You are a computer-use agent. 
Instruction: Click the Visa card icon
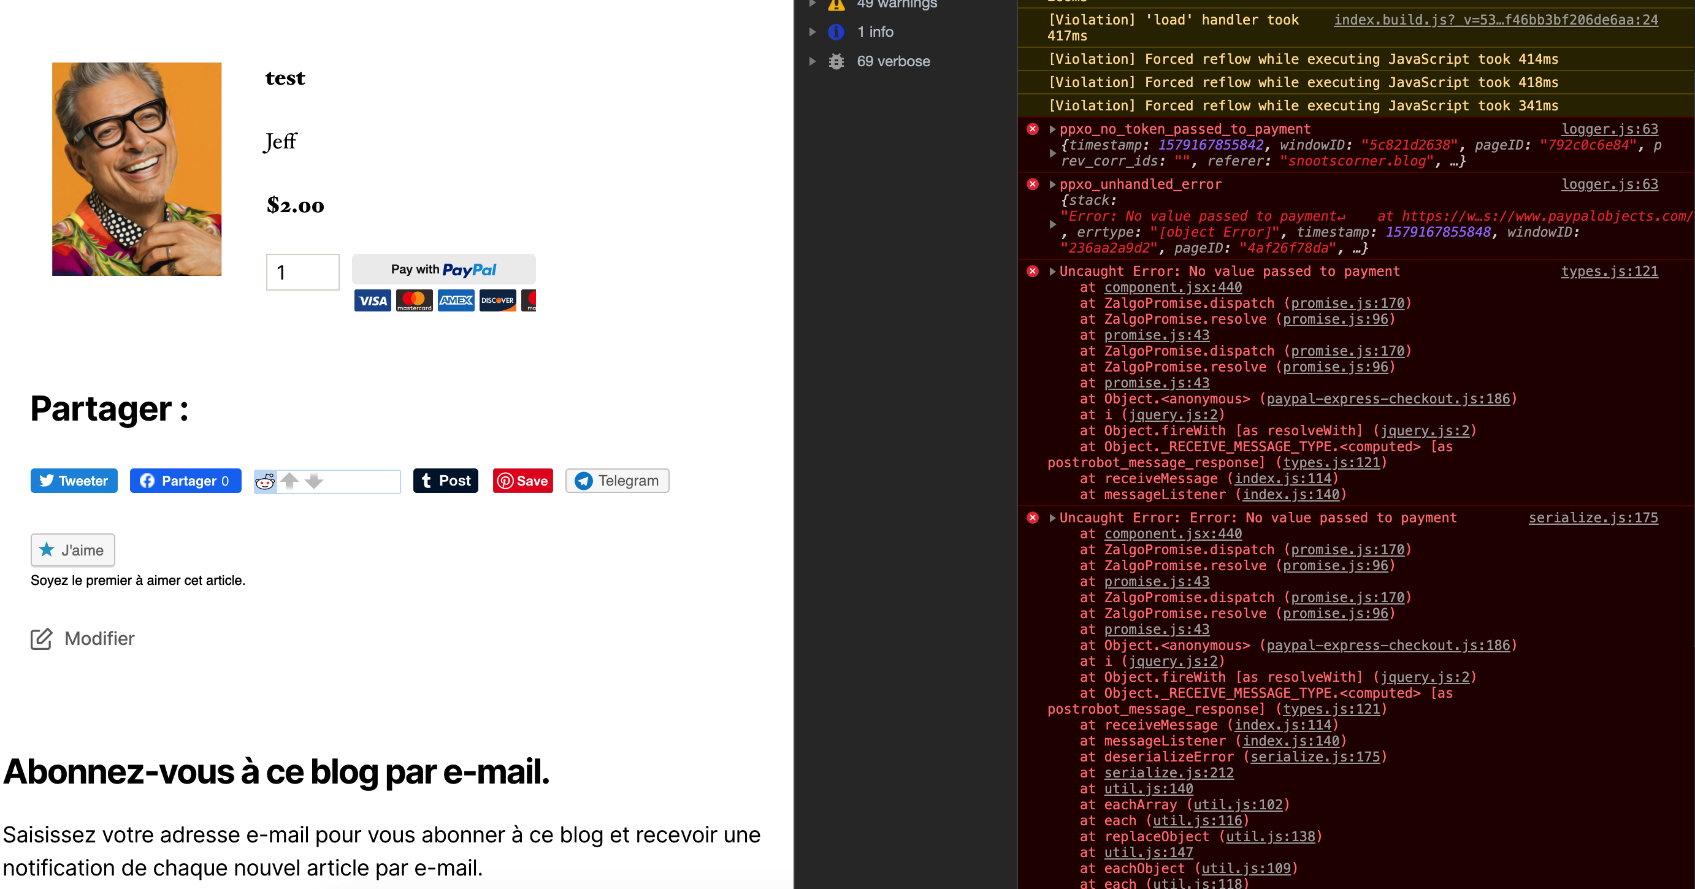click(372, 300)
